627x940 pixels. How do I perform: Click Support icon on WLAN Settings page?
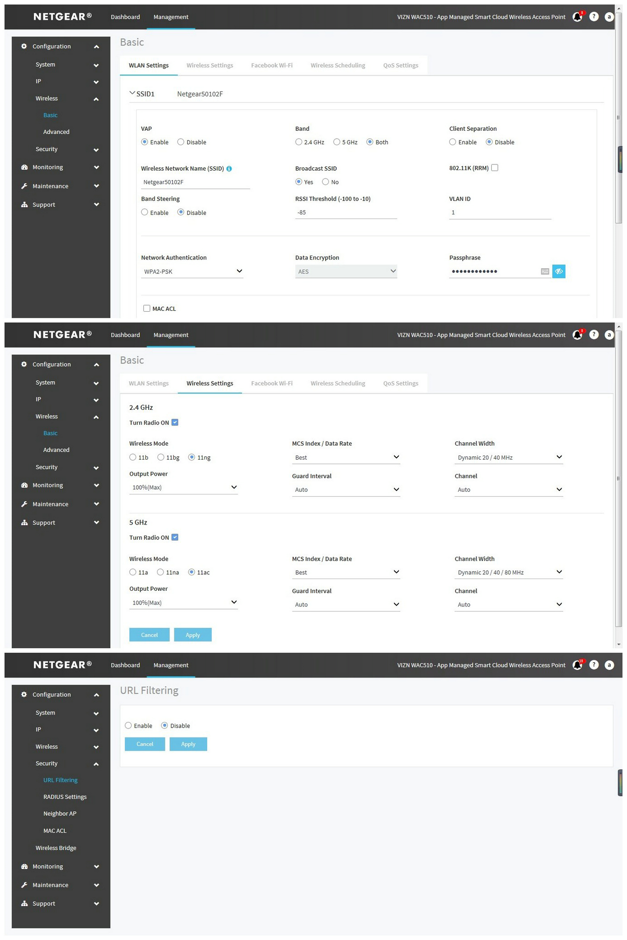(x=24, y=204)
